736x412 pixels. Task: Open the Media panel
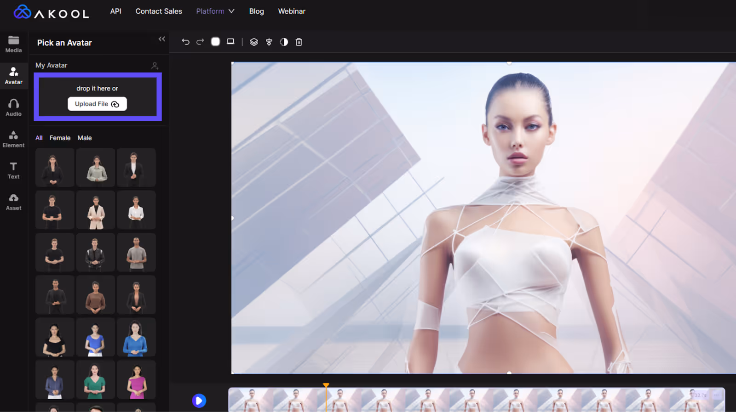tap(14, 44)
